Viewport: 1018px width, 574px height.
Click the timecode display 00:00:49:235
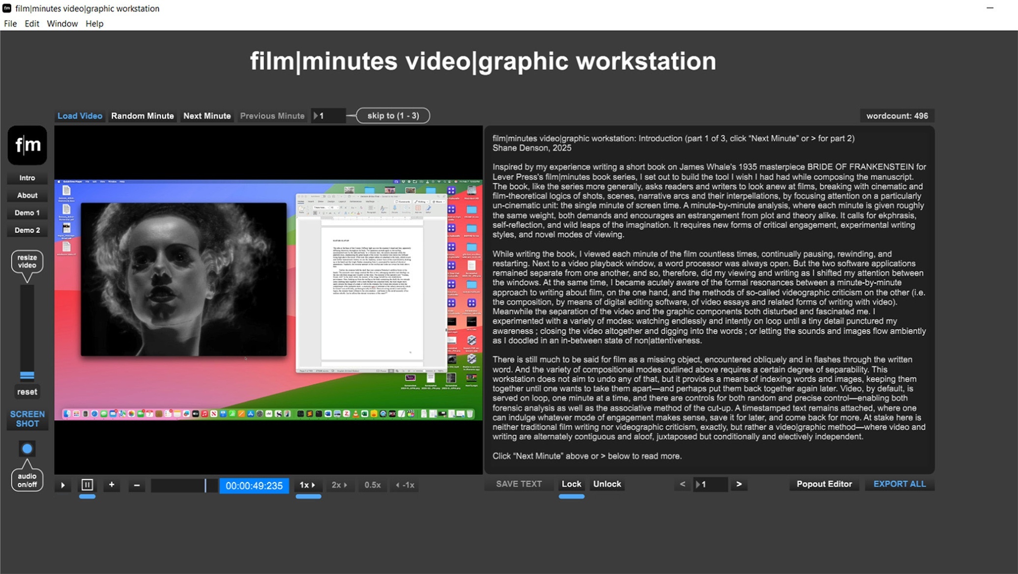(254, 486)
